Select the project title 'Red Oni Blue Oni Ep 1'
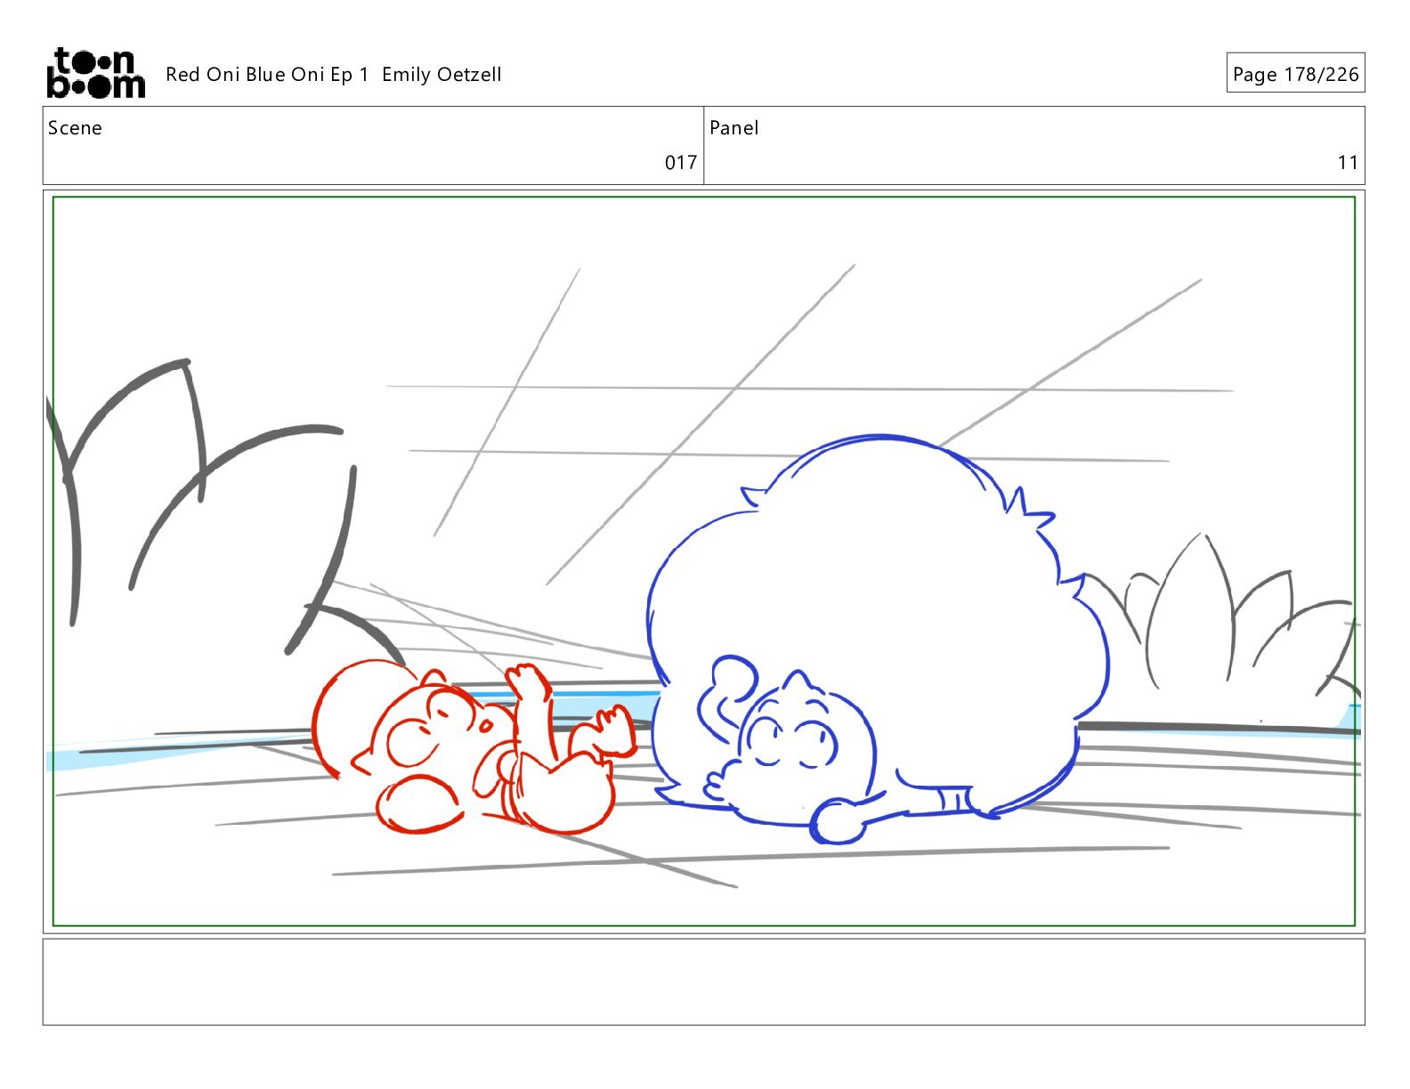Screen dimensions: 1410x1089 tap(267, 75)
